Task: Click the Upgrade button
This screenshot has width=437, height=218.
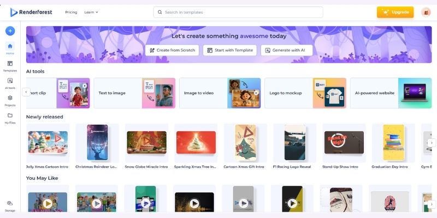Action: [x=395, y=12]
